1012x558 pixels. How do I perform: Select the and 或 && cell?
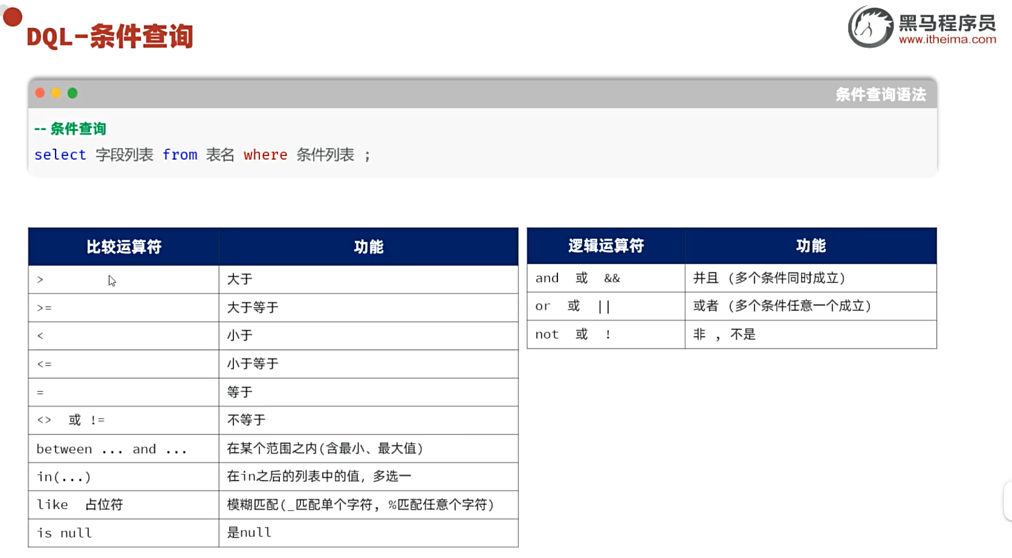pos(606,278)
